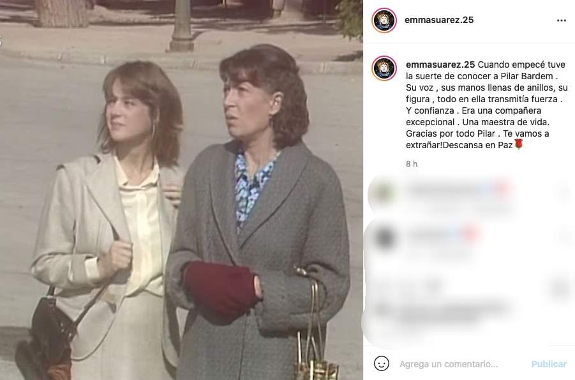The height and width of the screenshot is (380, 575).
Task: Open emmasuarez.25 username link in header
Action: [439, 20]
